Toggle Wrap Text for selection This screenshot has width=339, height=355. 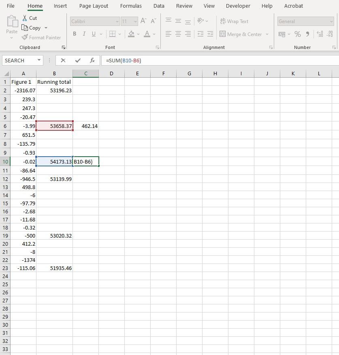[x=234, y=21]
